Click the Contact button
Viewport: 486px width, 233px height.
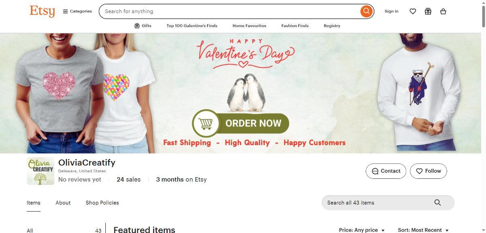(386, 171)
